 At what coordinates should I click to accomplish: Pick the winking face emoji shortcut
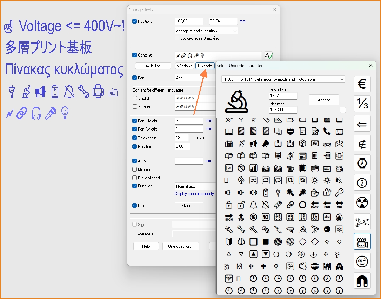(x=362, y=261)
